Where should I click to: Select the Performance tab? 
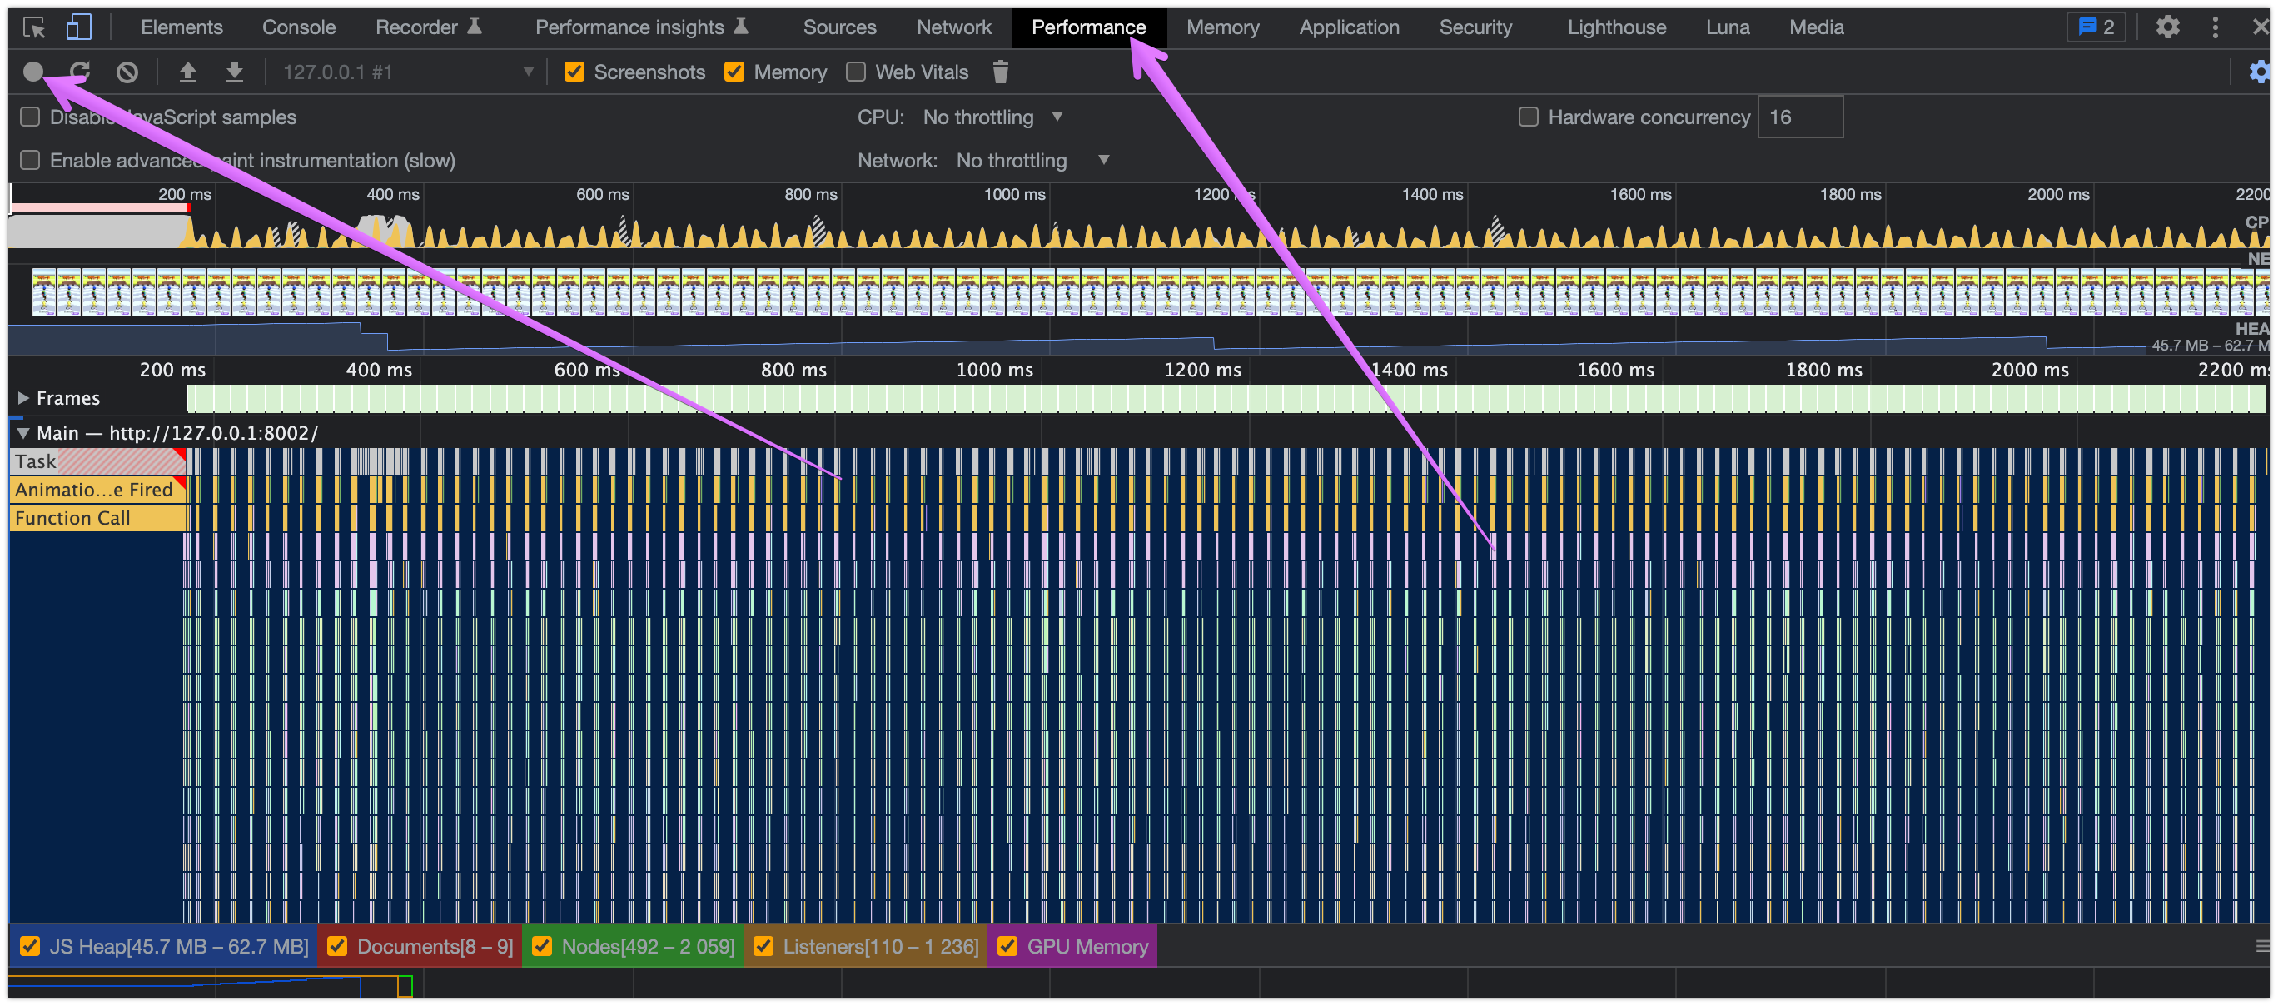click(1090, 26)
